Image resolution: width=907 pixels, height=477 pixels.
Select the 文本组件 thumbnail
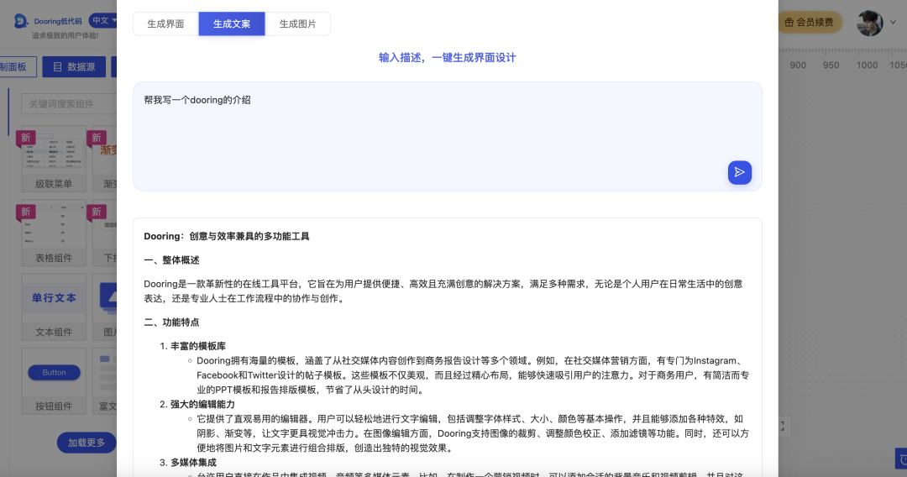(54, 307)
